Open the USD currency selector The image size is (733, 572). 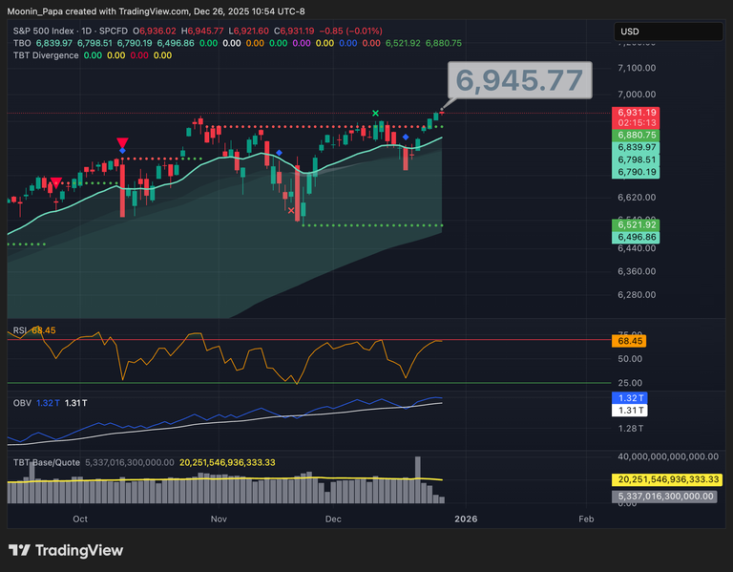(667, 32)
